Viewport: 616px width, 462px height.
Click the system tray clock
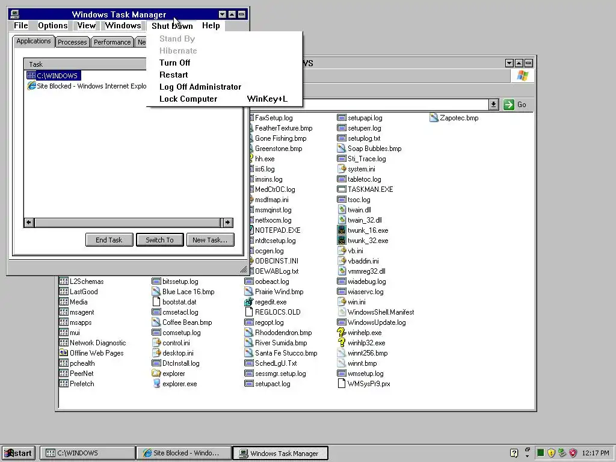point(596,454)
